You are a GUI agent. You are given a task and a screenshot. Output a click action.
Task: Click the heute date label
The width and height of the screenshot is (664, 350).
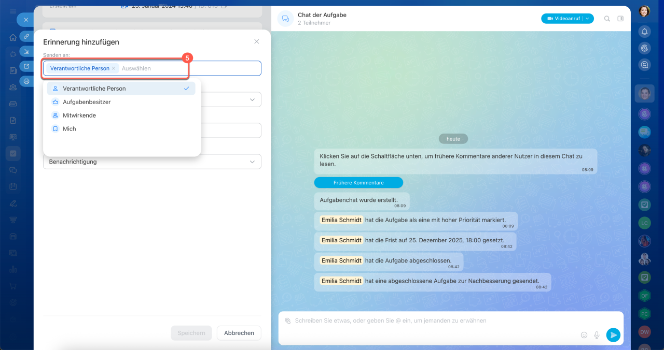point(453,139)
